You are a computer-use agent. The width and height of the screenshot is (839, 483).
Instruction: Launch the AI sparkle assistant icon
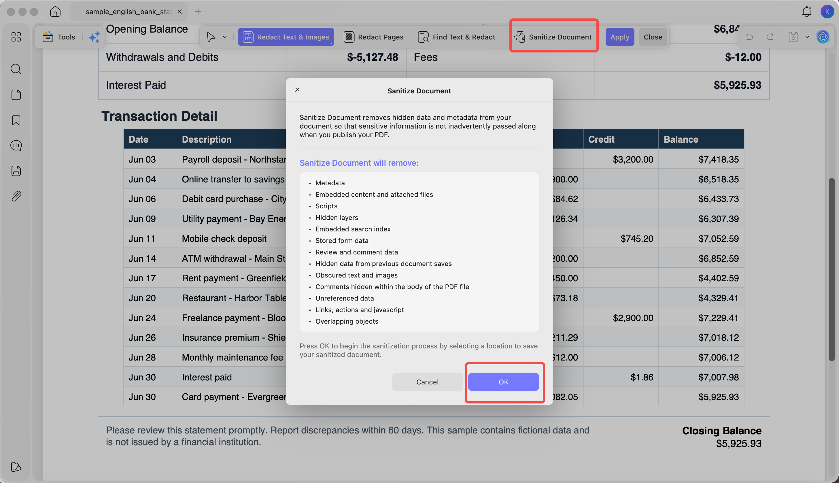(94, 37)
